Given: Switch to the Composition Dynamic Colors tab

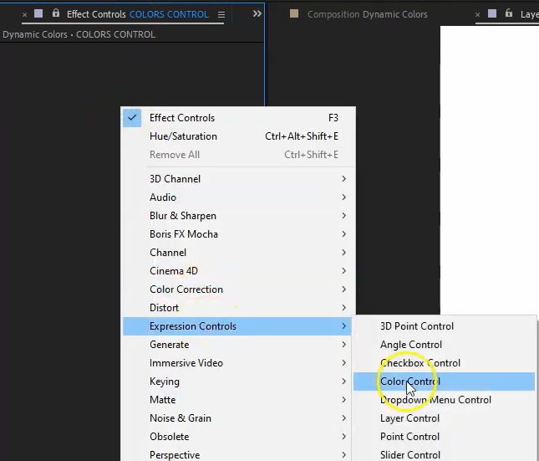Looking at the screenshot, I should [367, 14].
